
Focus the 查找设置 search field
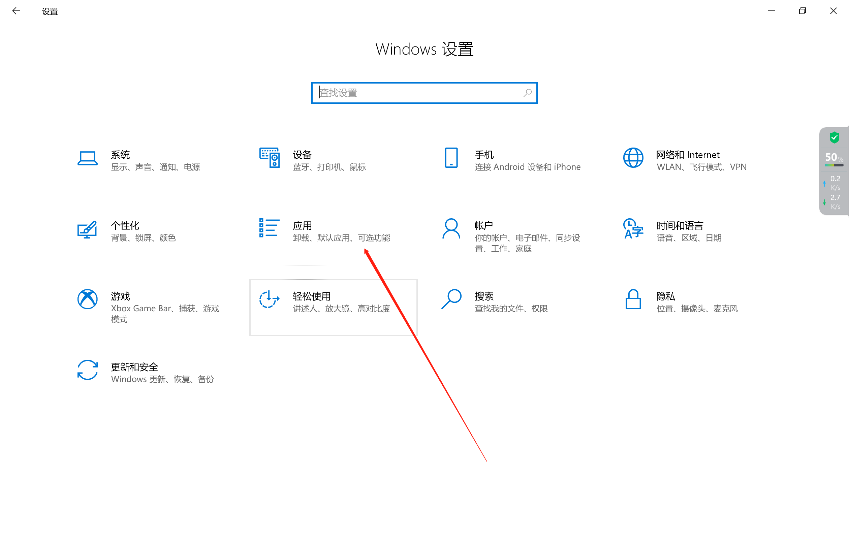(x=424, y=93)
